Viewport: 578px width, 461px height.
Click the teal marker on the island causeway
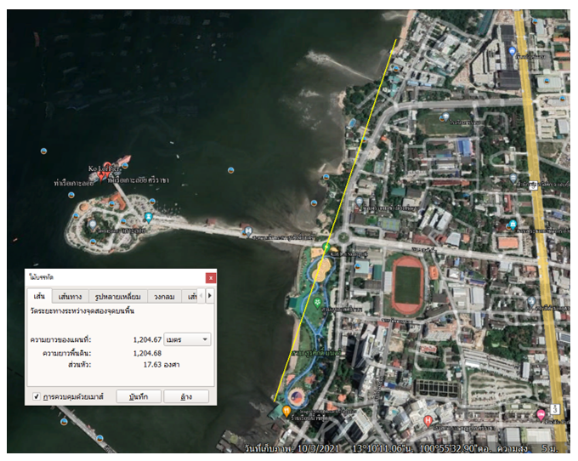click(149, 217)
